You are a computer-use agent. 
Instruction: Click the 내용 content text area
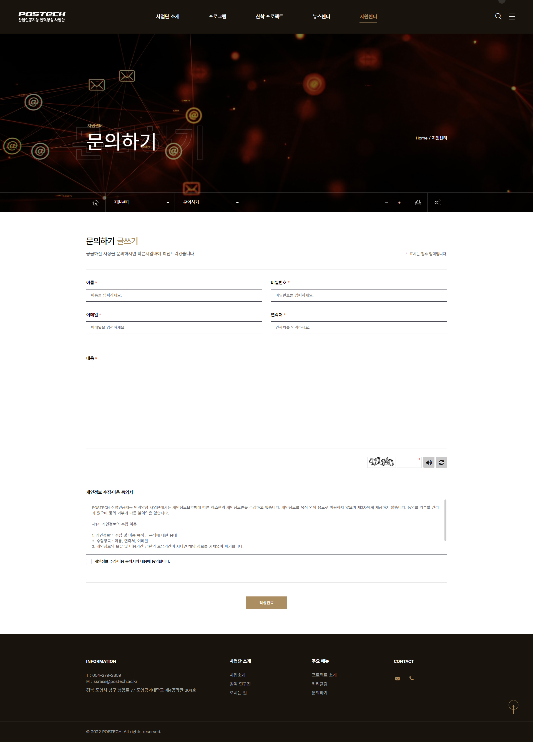[266, 407]
